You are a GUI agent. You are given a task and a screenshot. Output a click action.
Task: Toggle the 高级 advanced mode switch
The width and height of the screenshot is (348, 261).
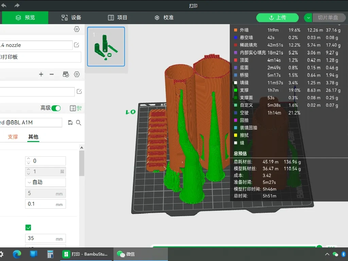pos(56,108)
